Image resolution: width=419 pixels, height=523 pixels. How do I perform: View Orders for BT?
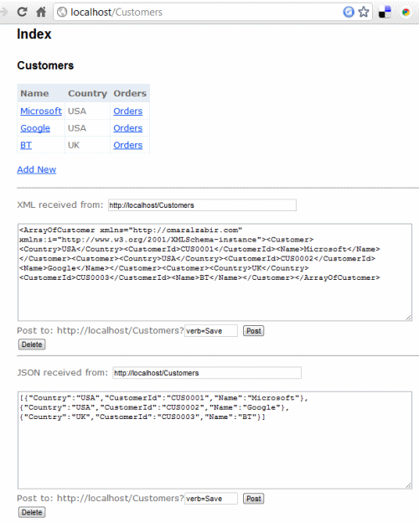click(127, 145)
